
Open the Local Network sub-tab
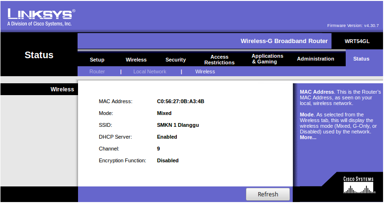(x=149, y=71)
